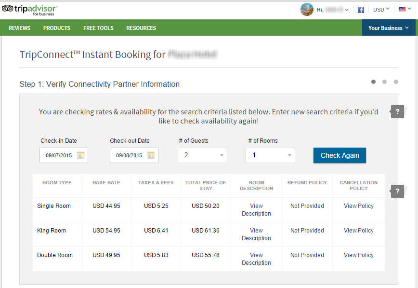Expand the # of Guests dropdown
Screen dimensions: 418x288
pyautogui.click(x=202, y=155)
